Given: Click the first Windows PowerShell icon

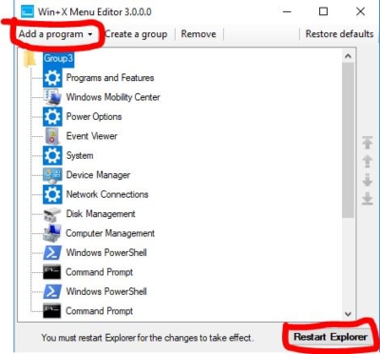Looking at the screenshot, I should pyautogui.click(x=52, y=253).
